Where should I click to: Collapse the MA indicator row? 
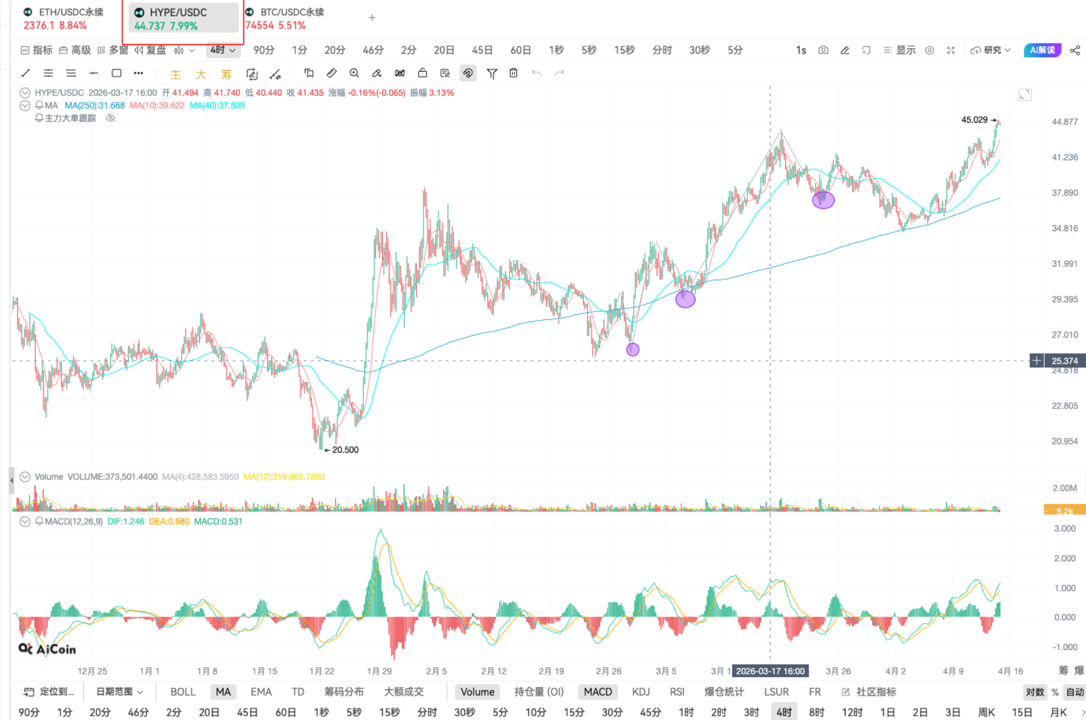(x=25, y=105)
